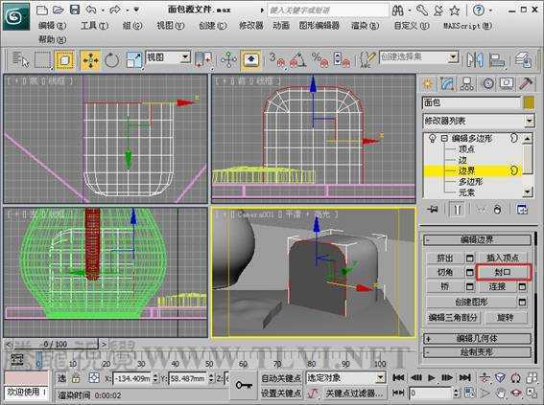Screen dimensions: 544x405
Task: Open Configure Modifier Sets under the stack
Action: point(522,210)
